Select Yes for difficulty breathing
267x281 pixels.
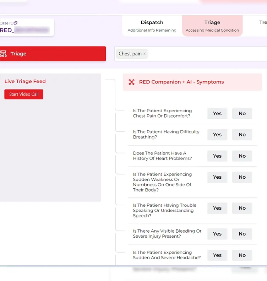pyautogui.click(x=217, y=135)
